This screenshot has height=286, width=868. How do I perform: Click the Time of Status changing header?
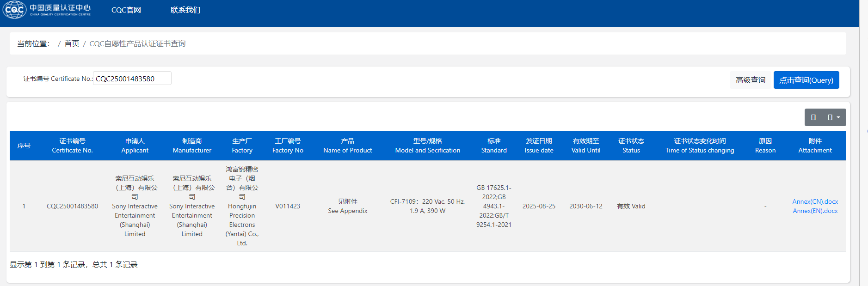point(700,146)
